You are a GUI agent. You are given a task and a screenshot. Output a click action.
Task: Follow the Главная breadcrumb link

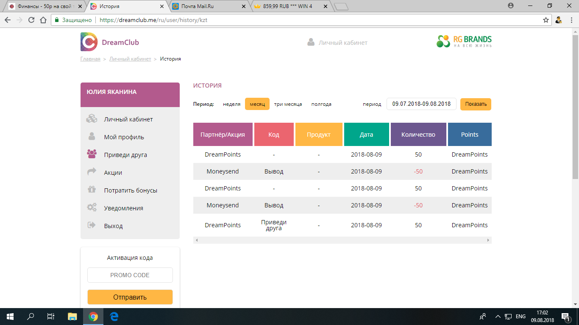[x=90, y=59]
